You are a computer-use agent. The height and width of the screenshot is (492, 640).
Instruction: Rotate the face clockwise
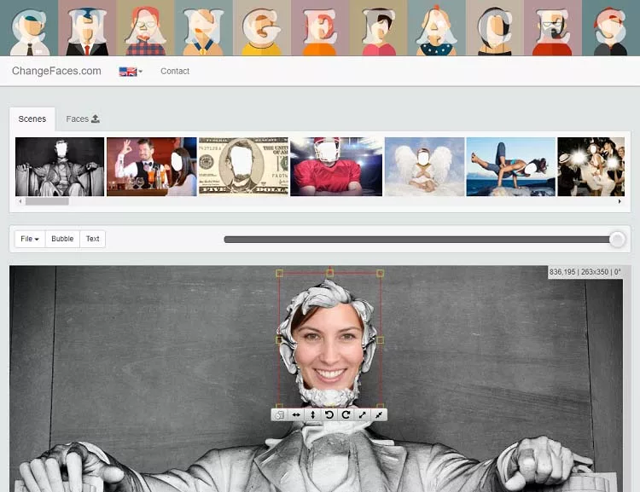point(346,415)
